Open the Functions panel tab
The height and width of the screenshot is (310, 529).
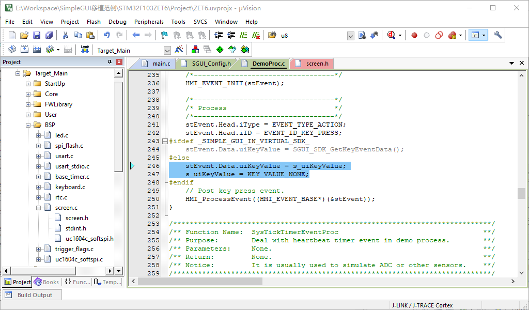point(77,282)
